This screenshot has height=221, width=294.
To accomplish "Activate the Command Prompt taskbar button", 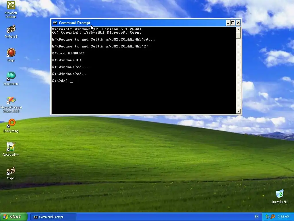I will click(53, 217).
